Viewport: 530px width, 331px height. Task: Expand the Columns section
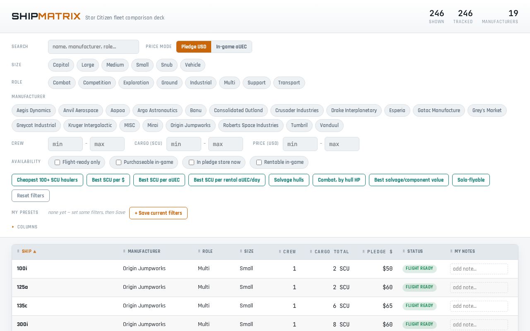point(25,227)
